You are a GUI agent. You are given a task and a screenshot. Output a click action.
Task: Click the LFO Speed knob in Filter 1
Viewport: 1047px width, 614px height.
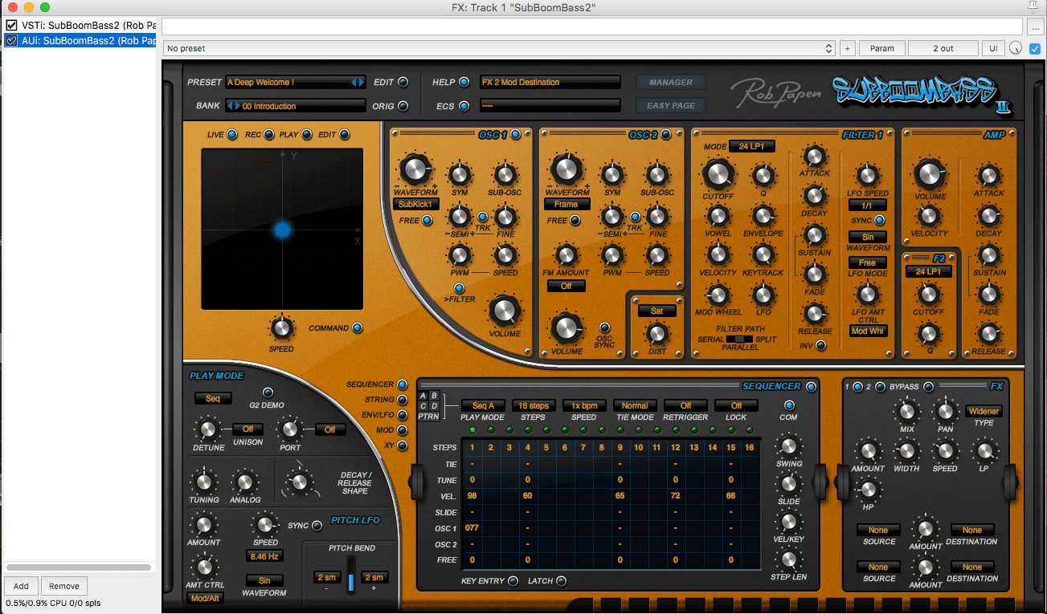pyautogui.click(x=867, y=175)
